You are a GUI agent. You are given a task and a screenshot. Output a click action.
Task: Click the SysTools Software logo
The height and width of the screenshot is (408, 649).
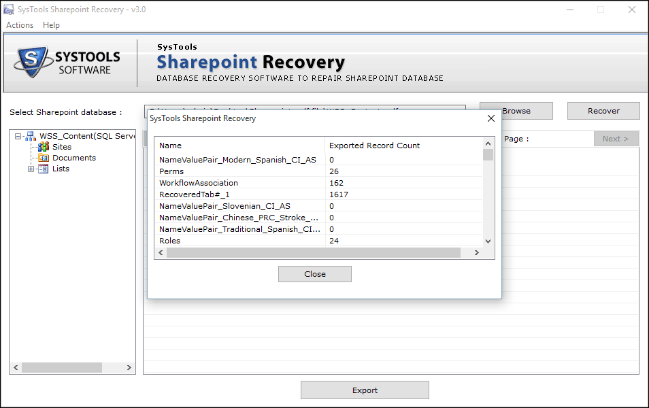pos(67,63)
